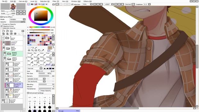Enable Preserve Opacity checkbox

(x=2, y=24)
